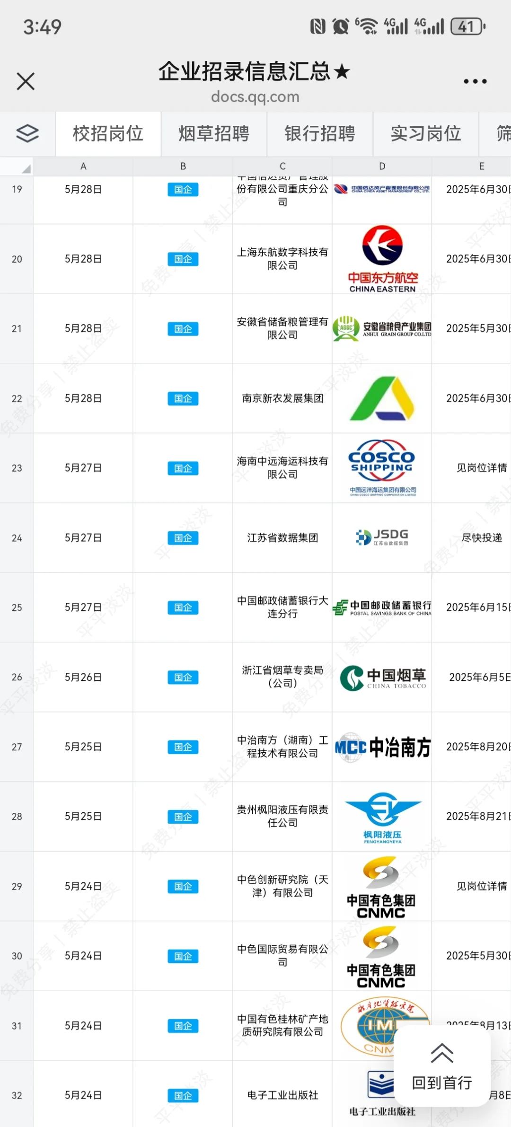Switch to the 银行招聘 tab
Image resolution: width=511 pixels, height=1127 pixels.
point(320,134)
